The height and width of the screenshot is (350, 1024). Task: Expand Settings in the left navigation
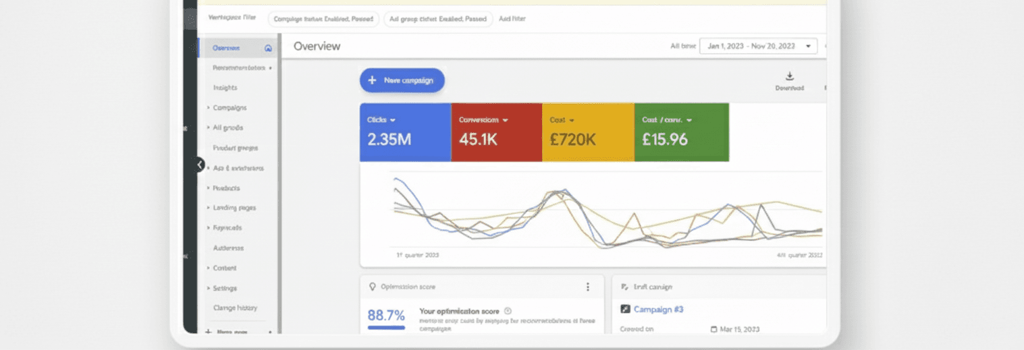point(225,288)
